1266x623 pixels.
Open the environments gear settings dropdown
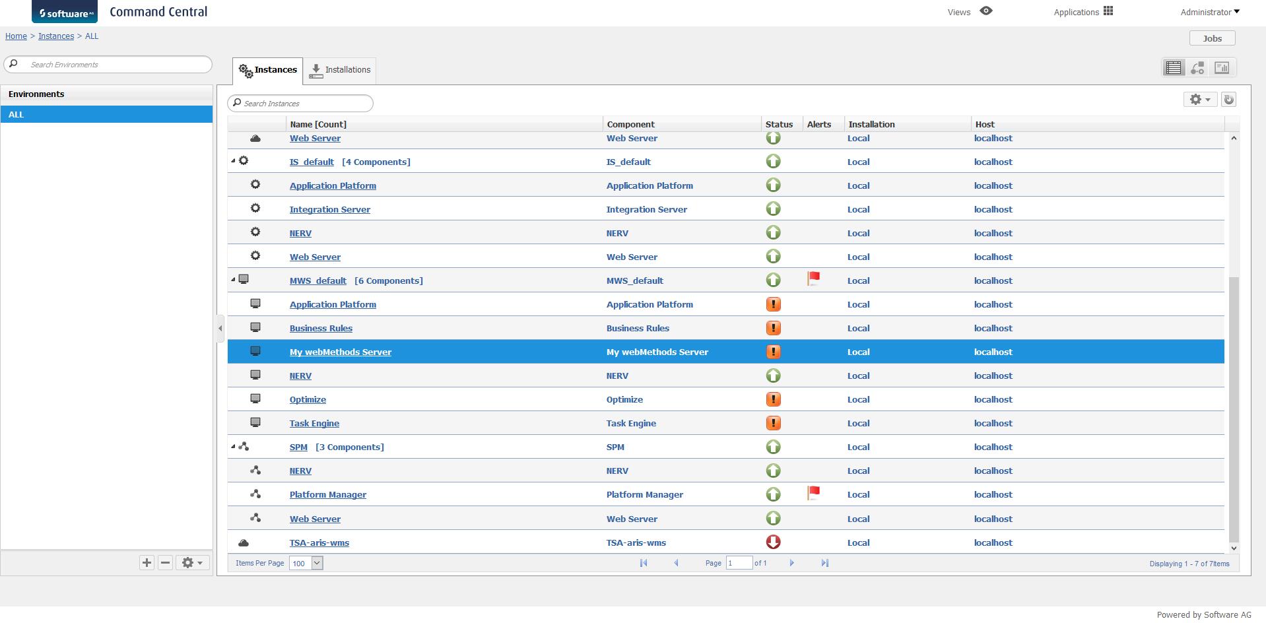[192, 562]
